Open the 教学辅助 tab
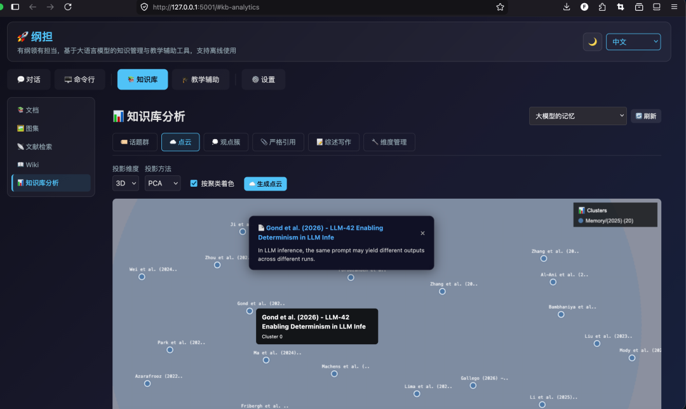 click(x=200, y=79)
